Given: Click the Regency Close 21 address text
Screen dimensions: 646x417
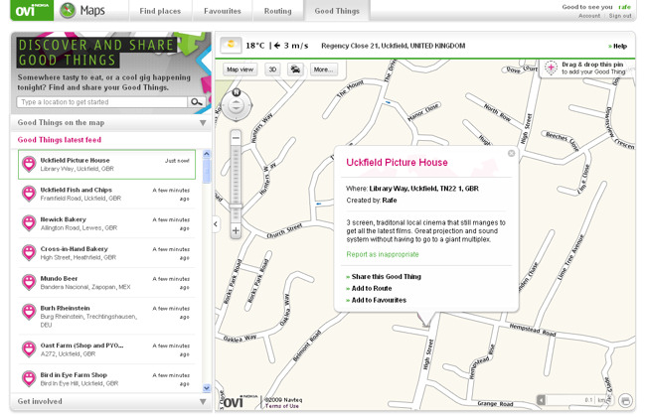Looking at the screenshot, I should click(393, 46).
